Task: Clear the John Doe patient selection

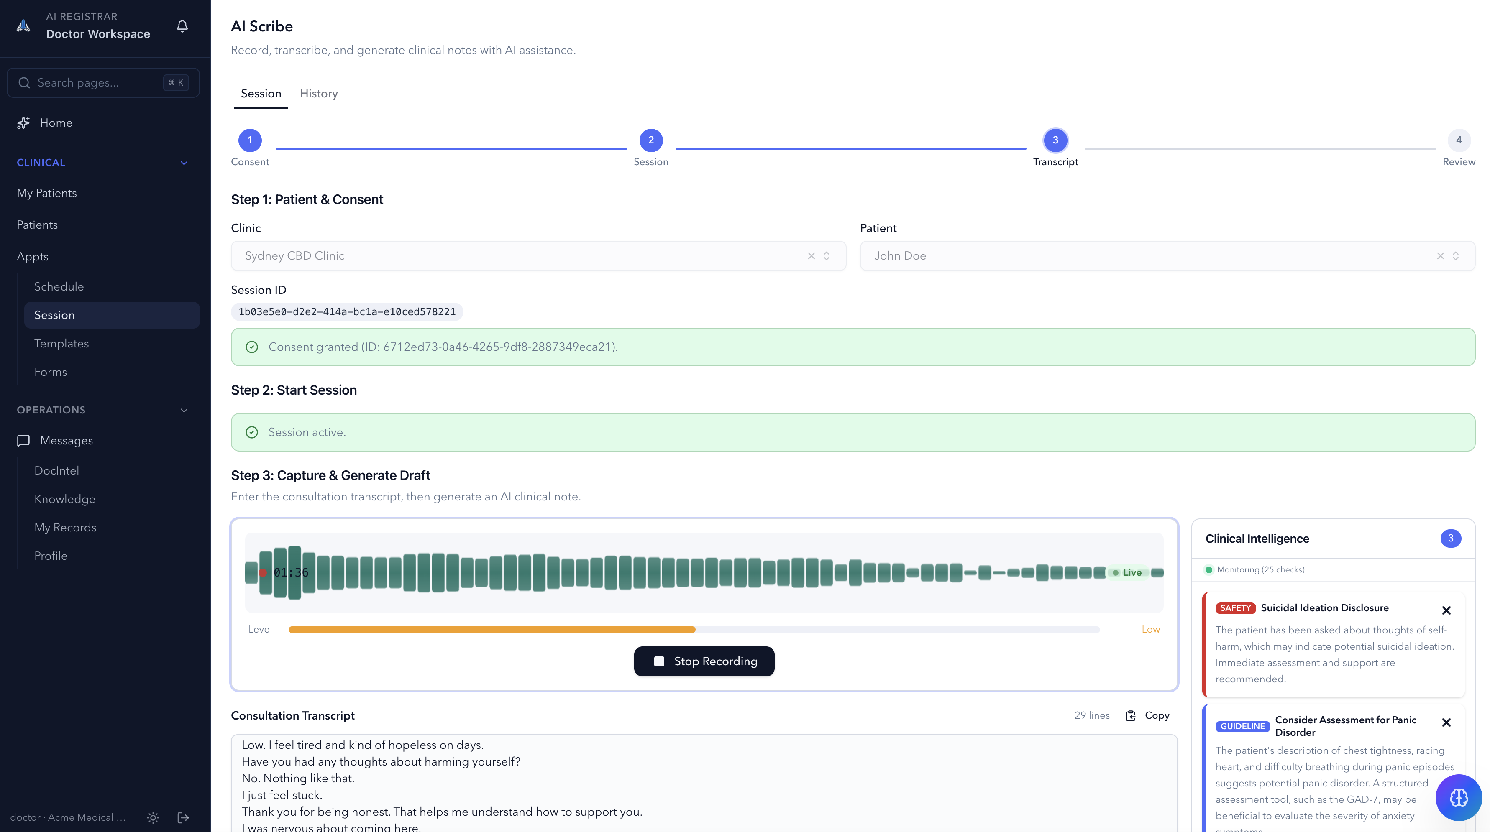Action: tap(1440, 255)
